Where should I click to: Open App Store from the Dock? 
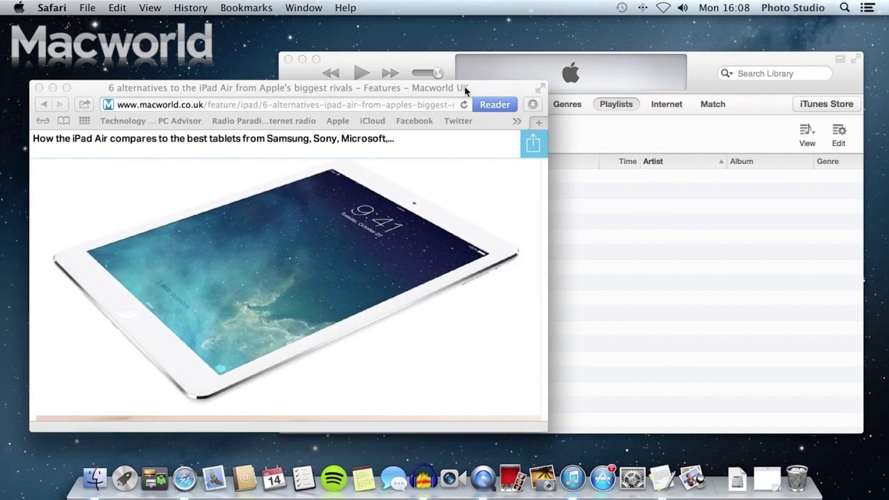pyautogui.click(x=603, y=478)
